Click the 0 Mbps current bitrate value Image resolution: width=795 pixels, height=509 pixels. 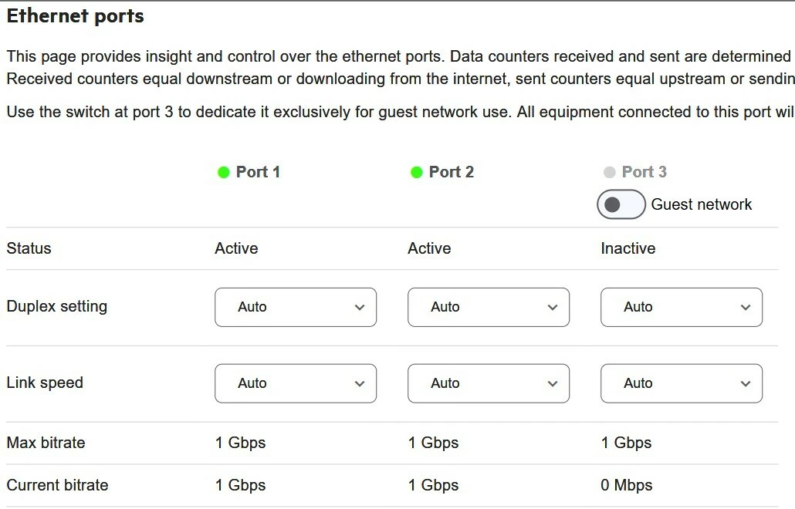[626, 485]
